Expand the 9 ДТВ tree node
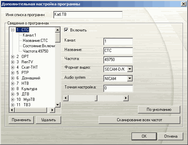The width and height of the screenshot is (188, 145). [x=13, y=94]
